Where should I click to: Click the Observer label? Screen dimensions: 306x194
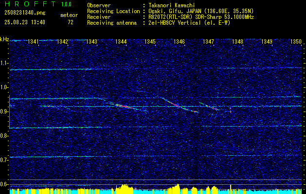pos(99,5)
